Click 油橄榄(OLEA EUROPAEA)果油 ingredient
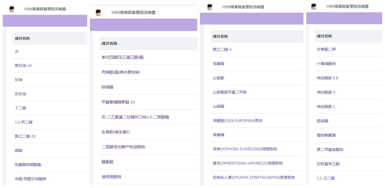Viewport: 385px width, 188px height. (237, 120)
